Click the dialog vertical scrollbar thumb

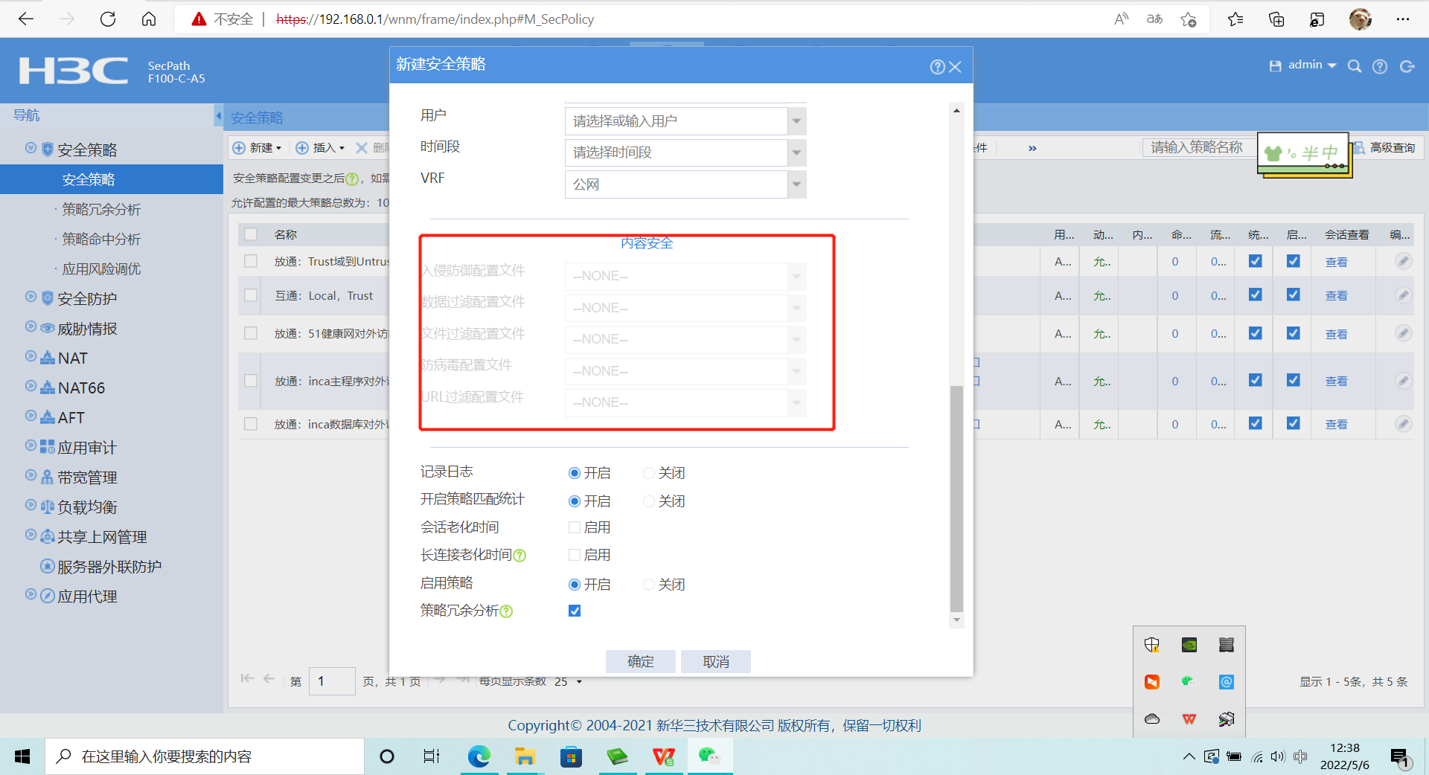[957, 498]
